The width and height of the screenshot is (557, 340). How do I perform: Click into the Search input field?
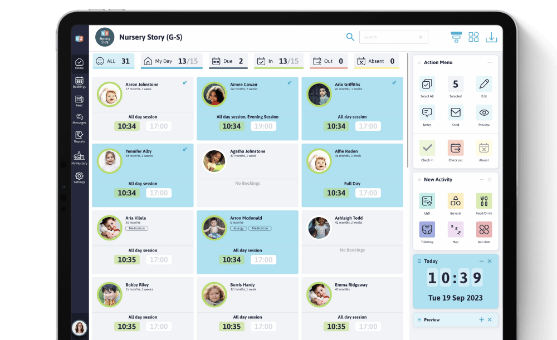[389, 37]
